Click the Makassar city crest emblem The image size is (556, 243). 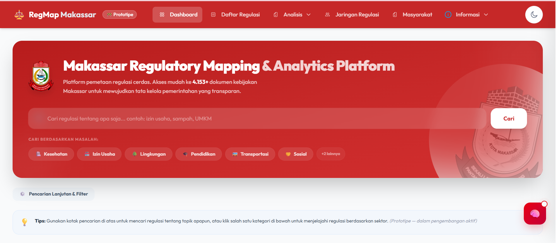click(x=41, y=76)
